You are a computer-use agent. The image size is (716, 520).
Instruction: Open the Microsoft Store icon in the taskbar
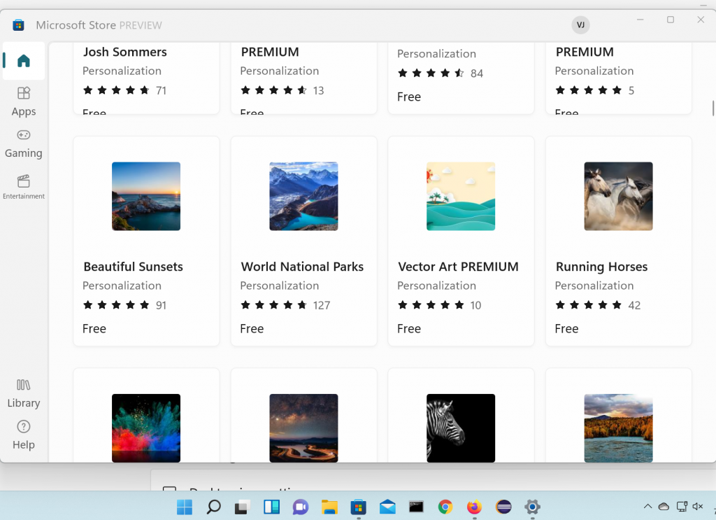[358, 507]
